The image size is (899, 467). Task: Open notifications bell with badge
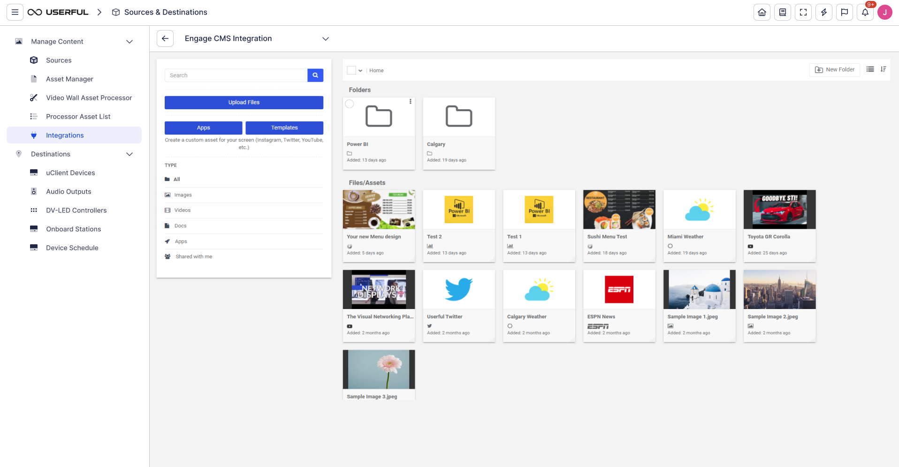865,12
